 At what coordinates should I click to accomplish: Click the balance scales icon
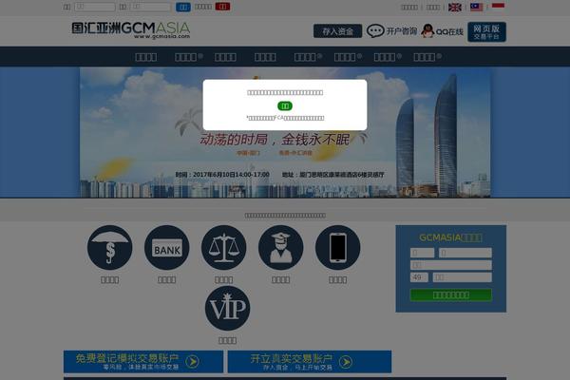[x=224, y=248]
